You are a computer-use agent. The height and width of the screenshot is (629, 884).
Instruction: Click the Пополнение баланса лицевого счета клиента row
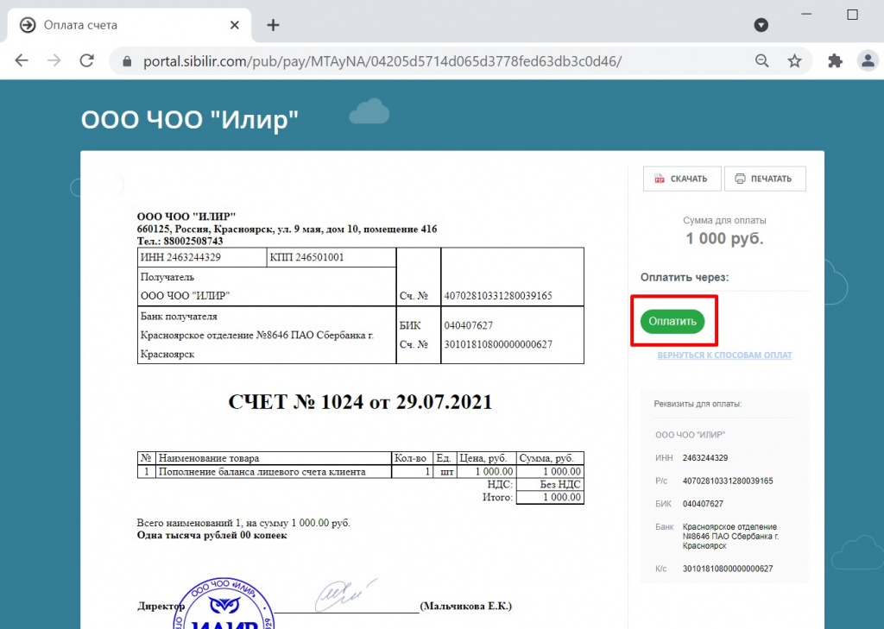tap(360, 472)
